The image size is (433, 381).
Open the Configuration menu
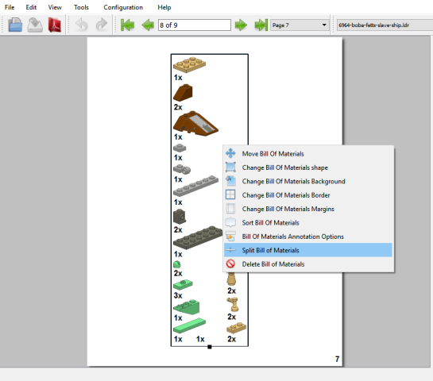tap(123, 7)
